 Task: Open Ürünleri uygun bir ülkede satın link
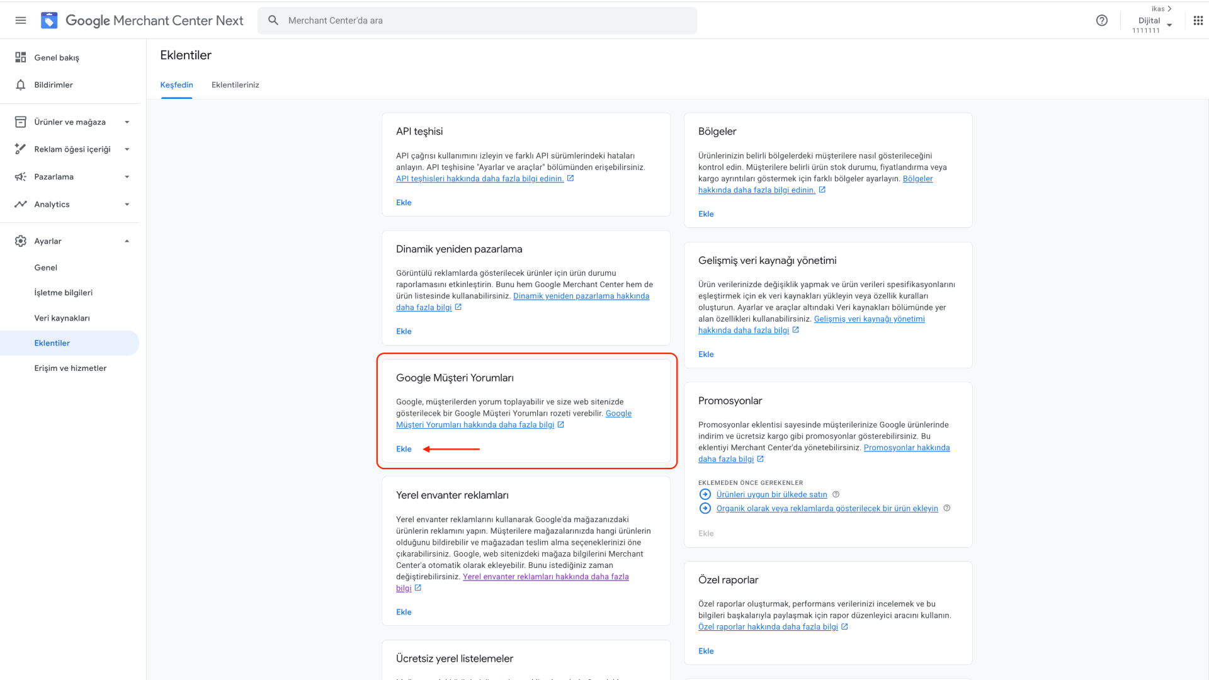point(772,495)
